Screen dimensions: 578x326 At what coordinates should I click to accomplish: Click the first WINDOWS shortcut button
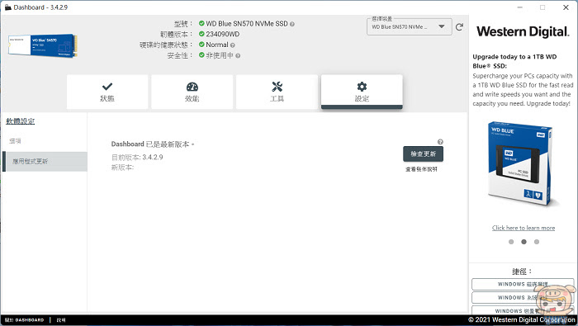click(x=523, y=284)
